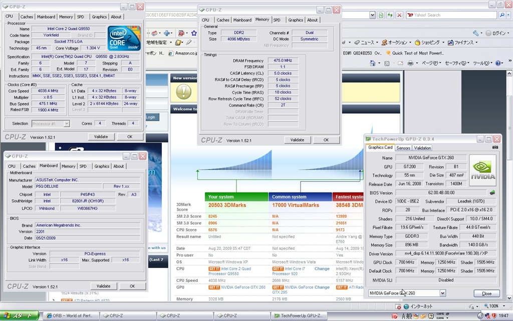Click the browser refresh icon
The image size is (513, 321).
[x=390, y=15]
